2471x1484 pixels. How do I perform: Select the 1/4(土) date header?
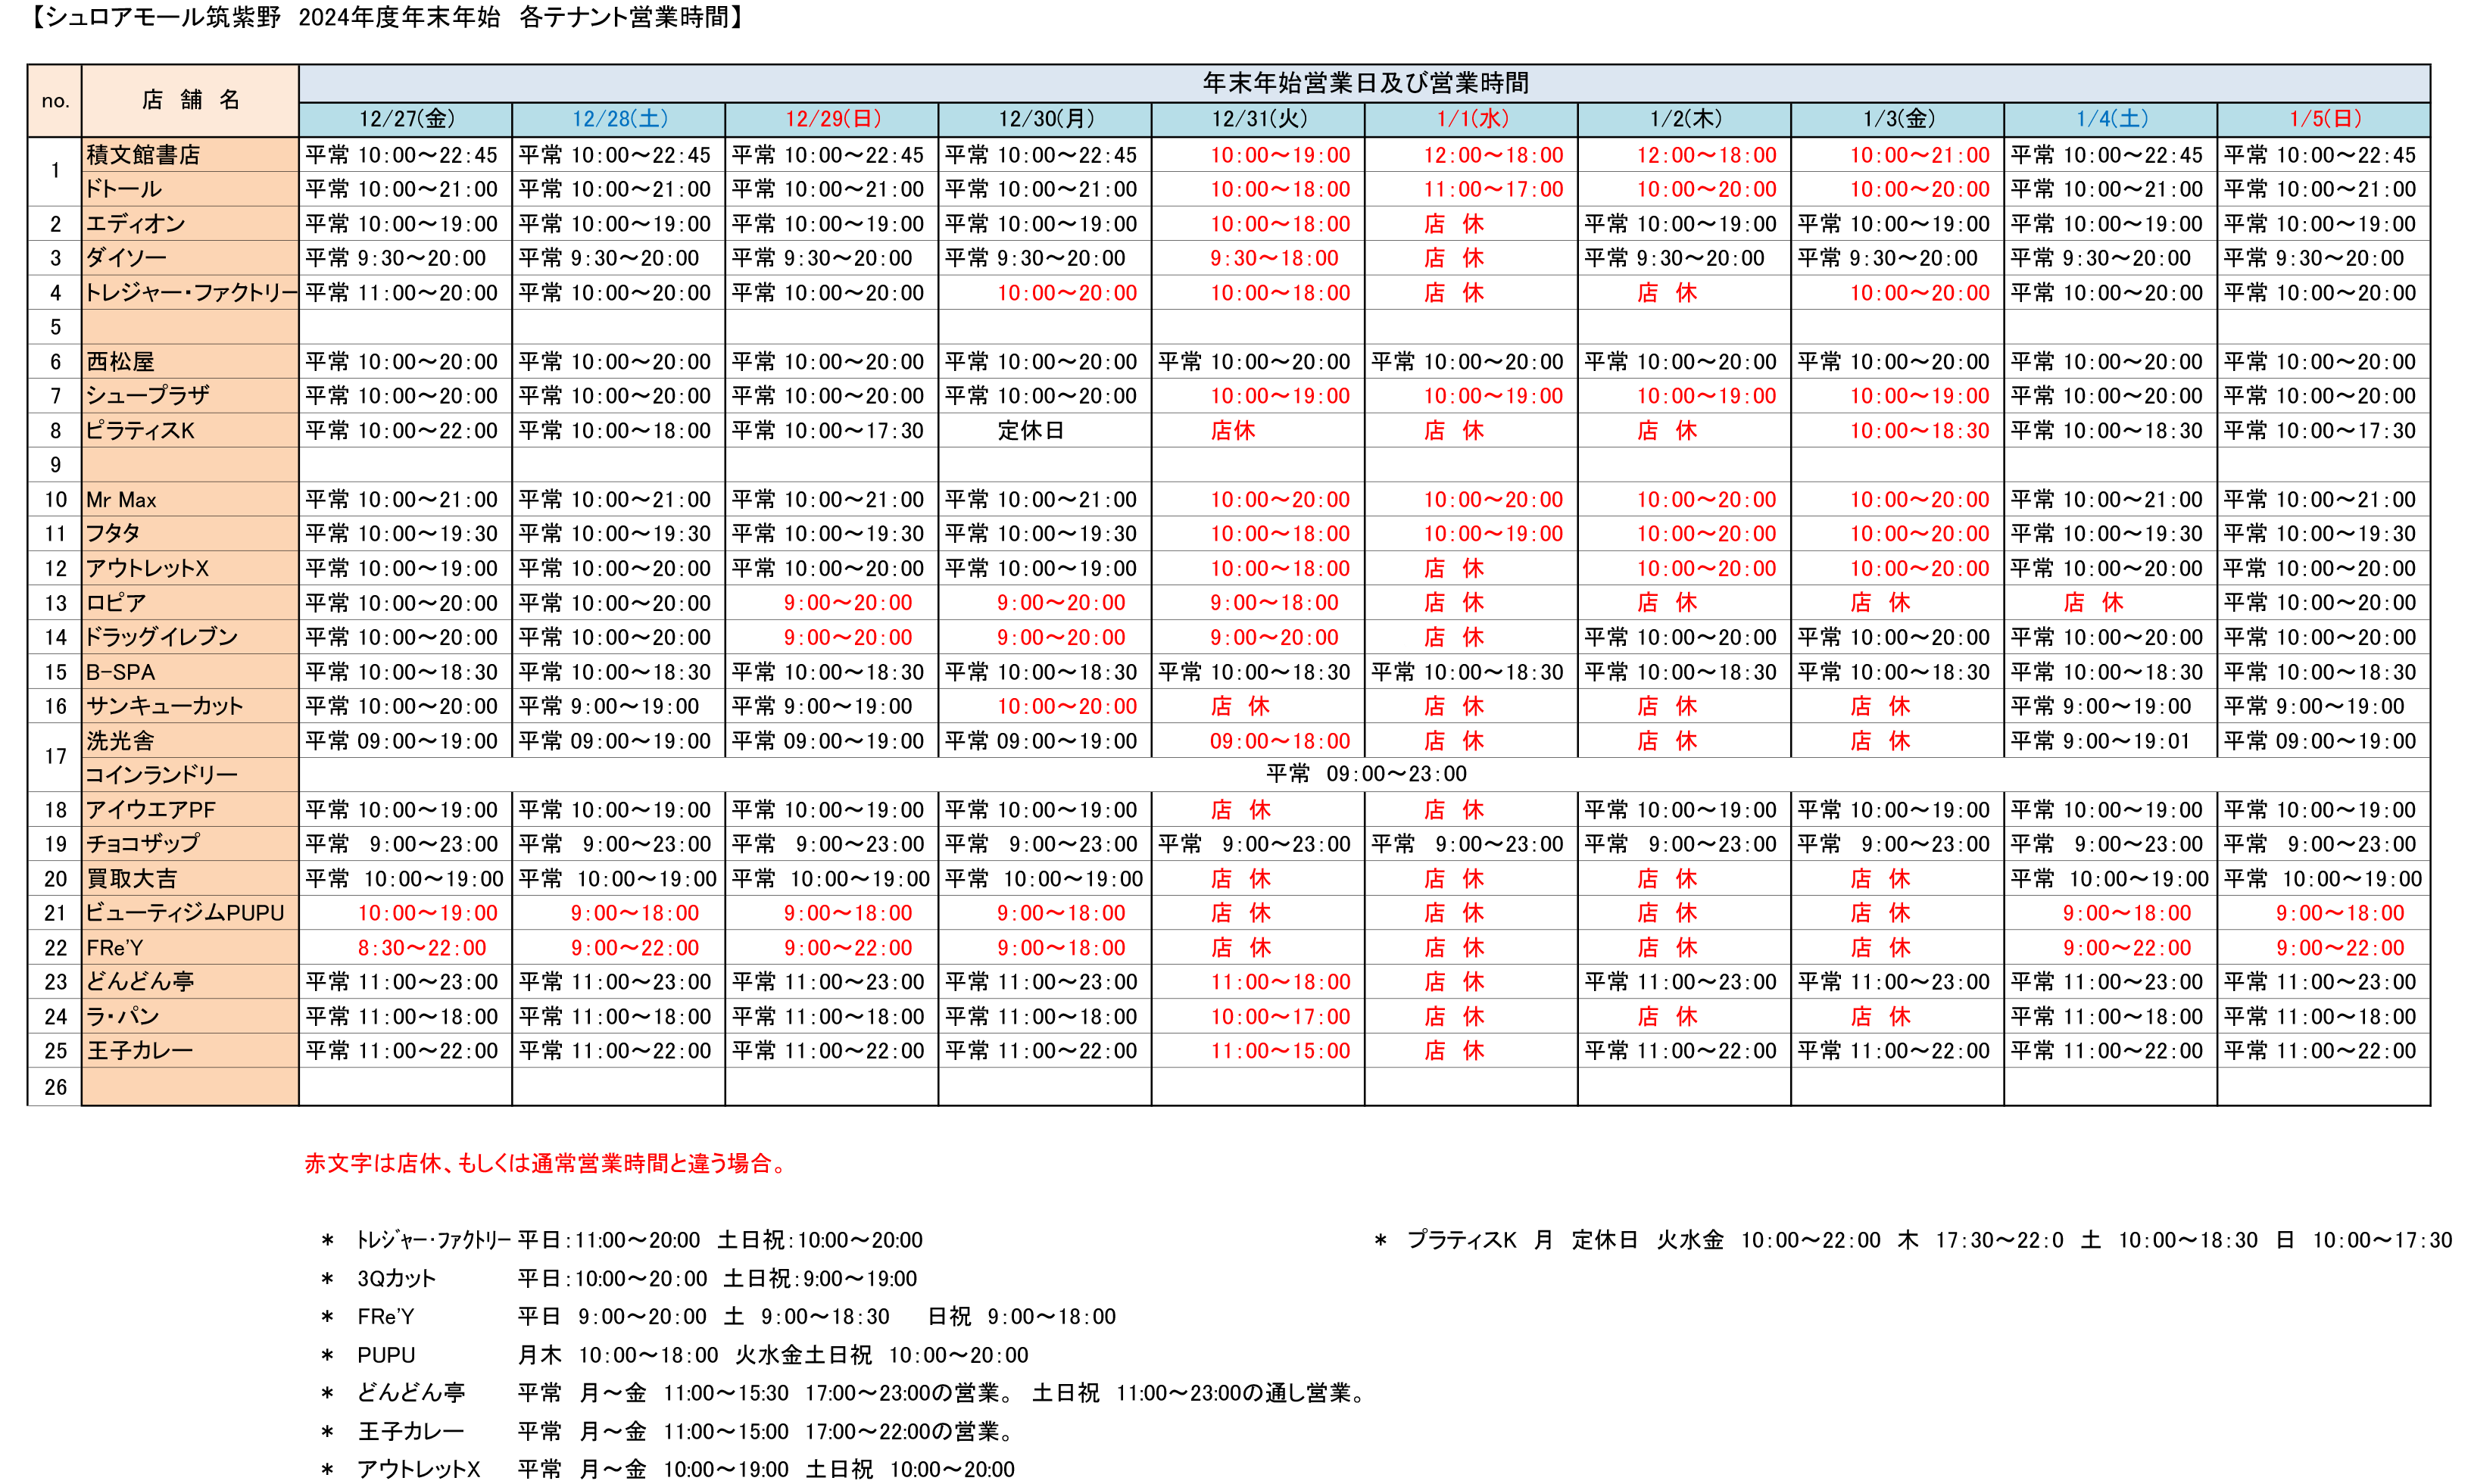point(2110,119)
